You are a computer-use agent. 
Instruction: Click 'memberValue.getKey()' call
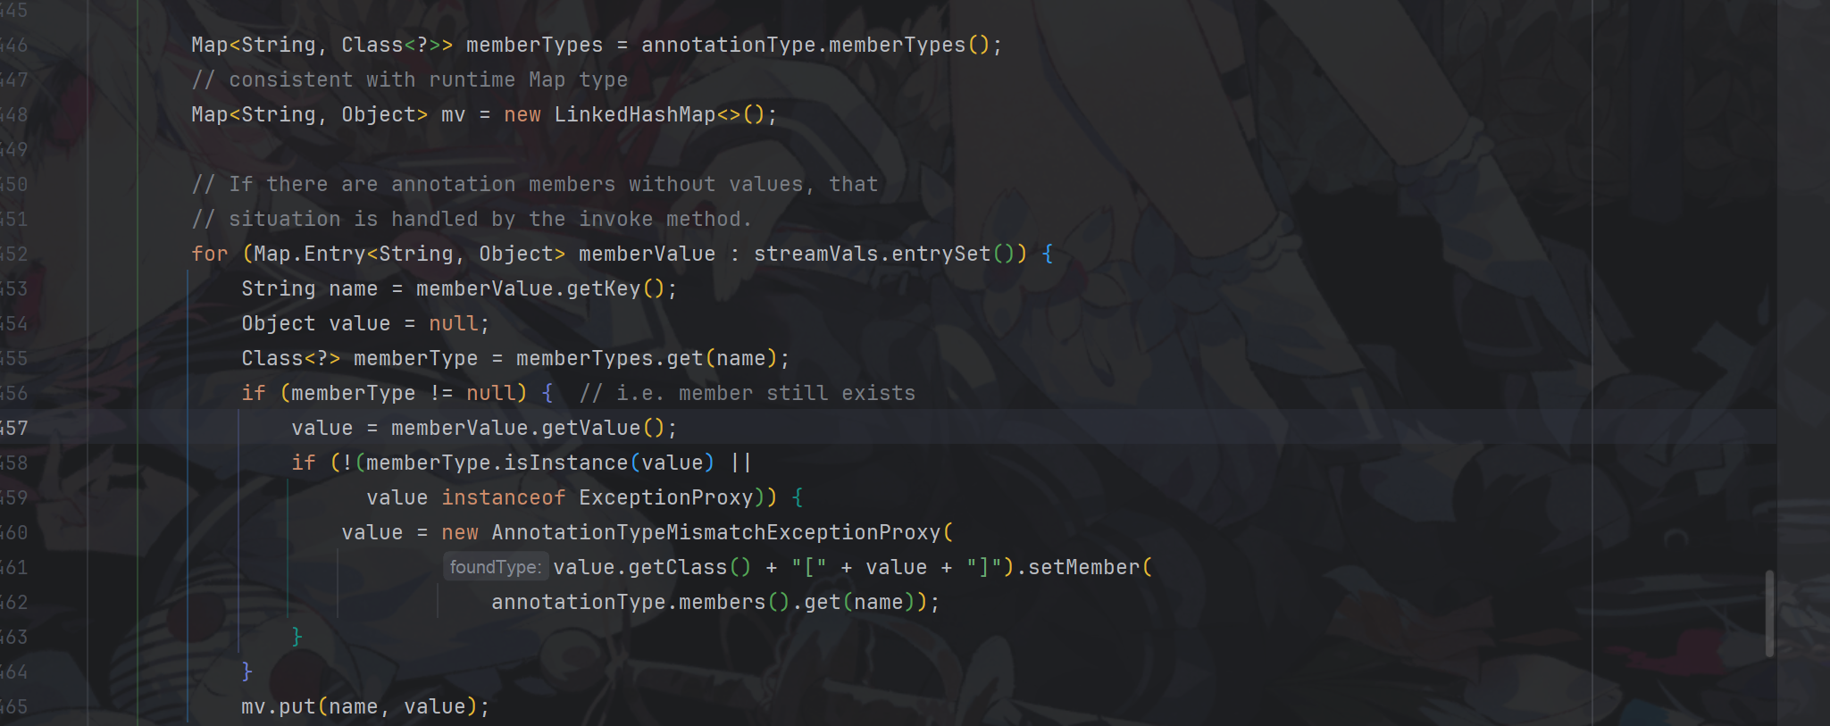540,288
